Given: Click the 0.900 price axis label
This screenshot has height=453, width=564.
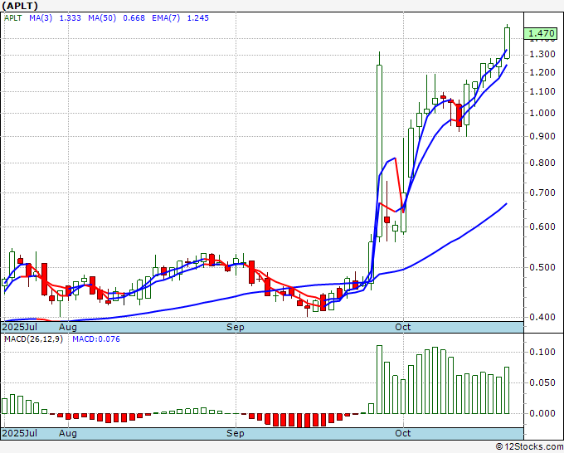Looking at the screenshot, I should [x=542, y=137].
